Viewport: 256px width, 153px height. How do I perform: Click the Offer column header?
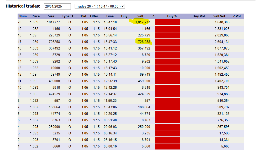(94, 16)
